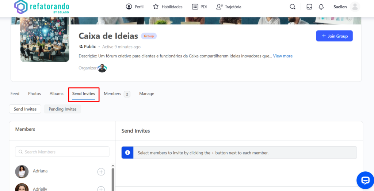This screenshot has height=191, width=374.
Task: Click the members list scrollbar
Action: point(112,178)
